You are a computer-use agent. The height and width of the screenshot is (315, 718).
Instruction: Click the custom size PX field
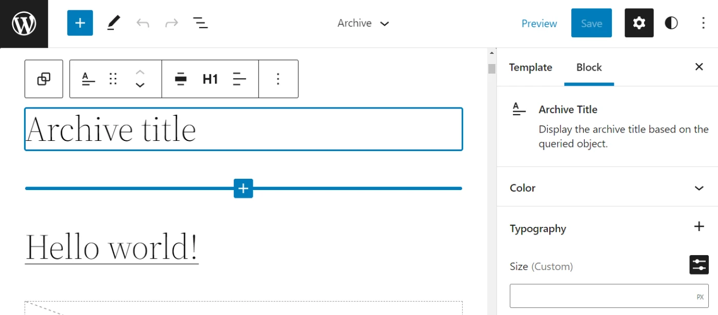[609, 296]
